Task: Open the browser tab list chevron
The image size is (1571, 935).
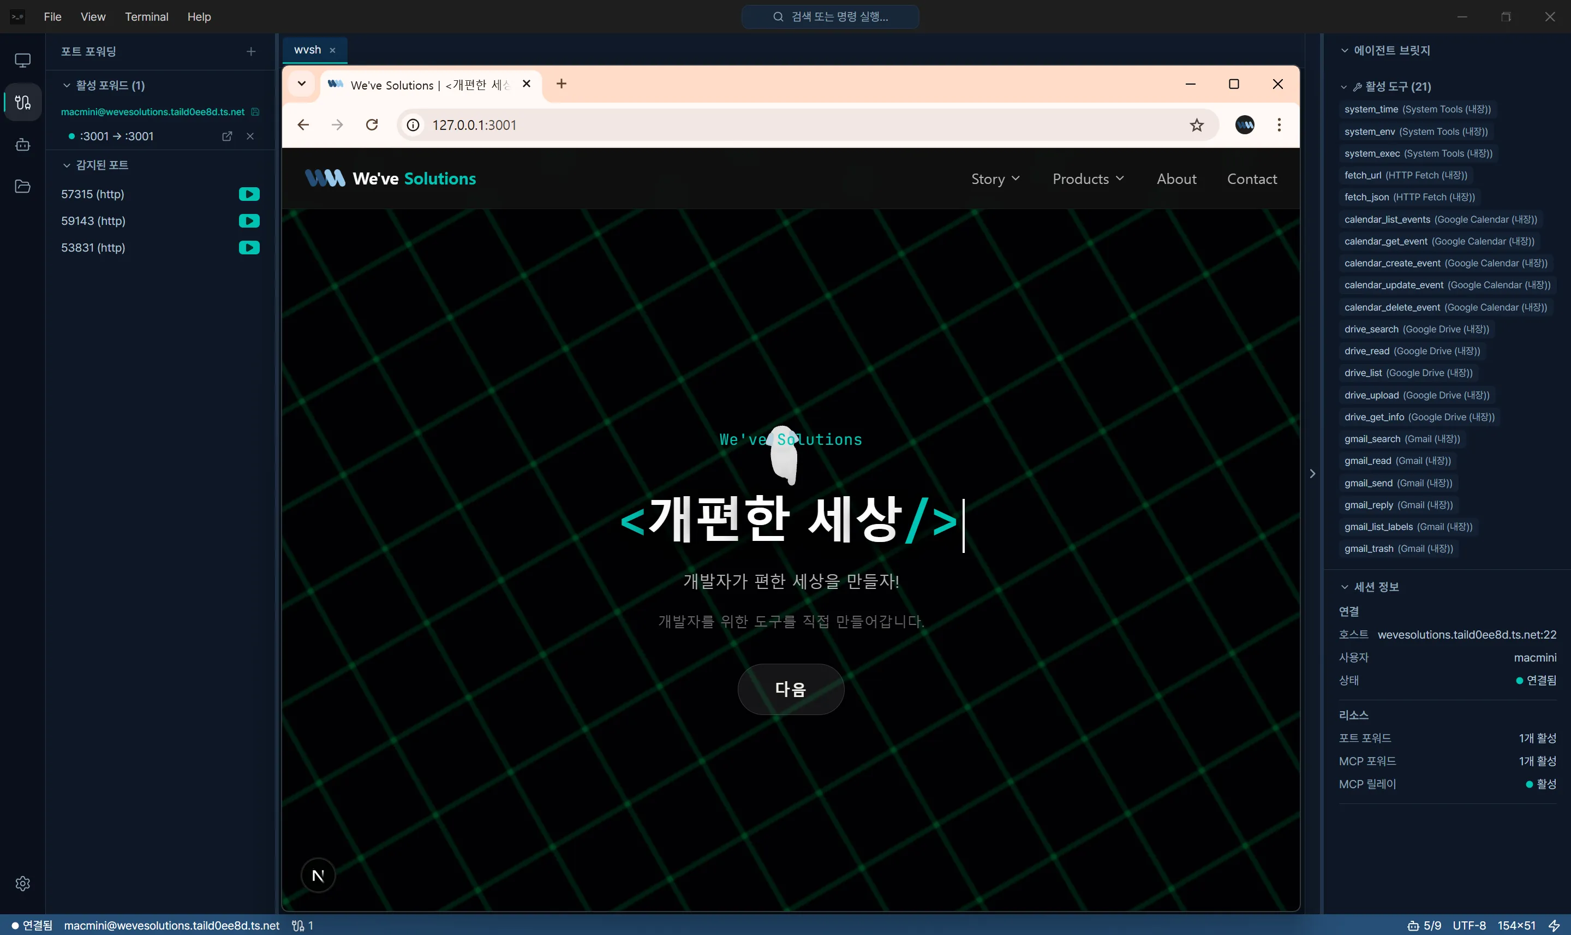Action: point(302,84)
